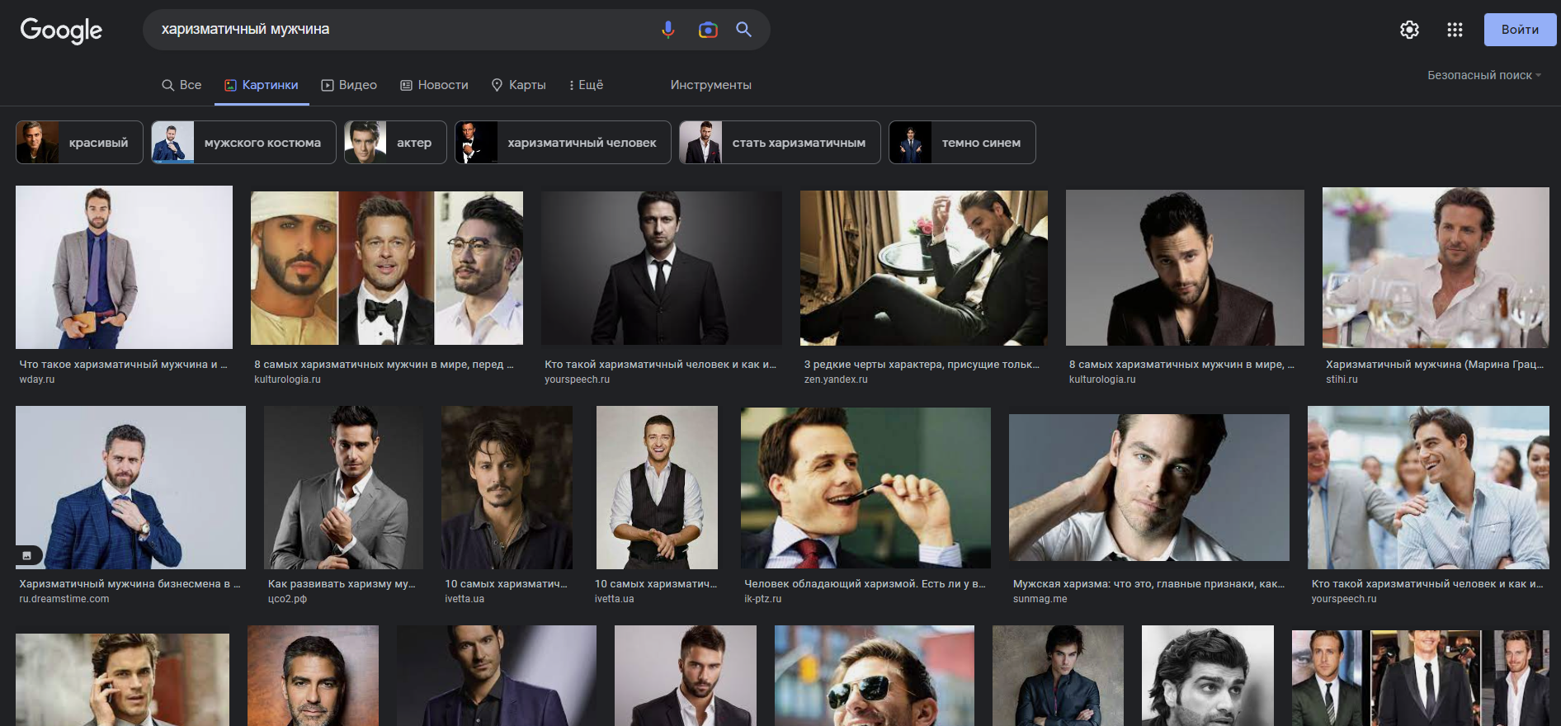Viewport: 1561px width, 726px height.
Task: Select the актер filter chip
Action: (x=395, y=143)
